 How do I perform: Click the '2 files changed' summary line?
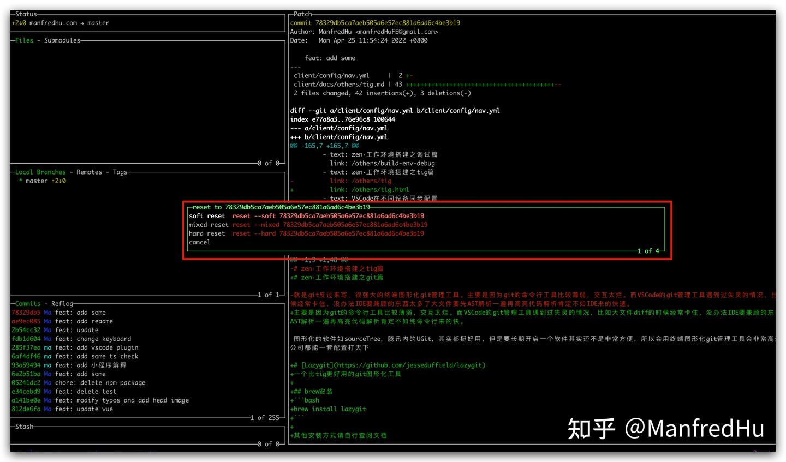(382, 93)
